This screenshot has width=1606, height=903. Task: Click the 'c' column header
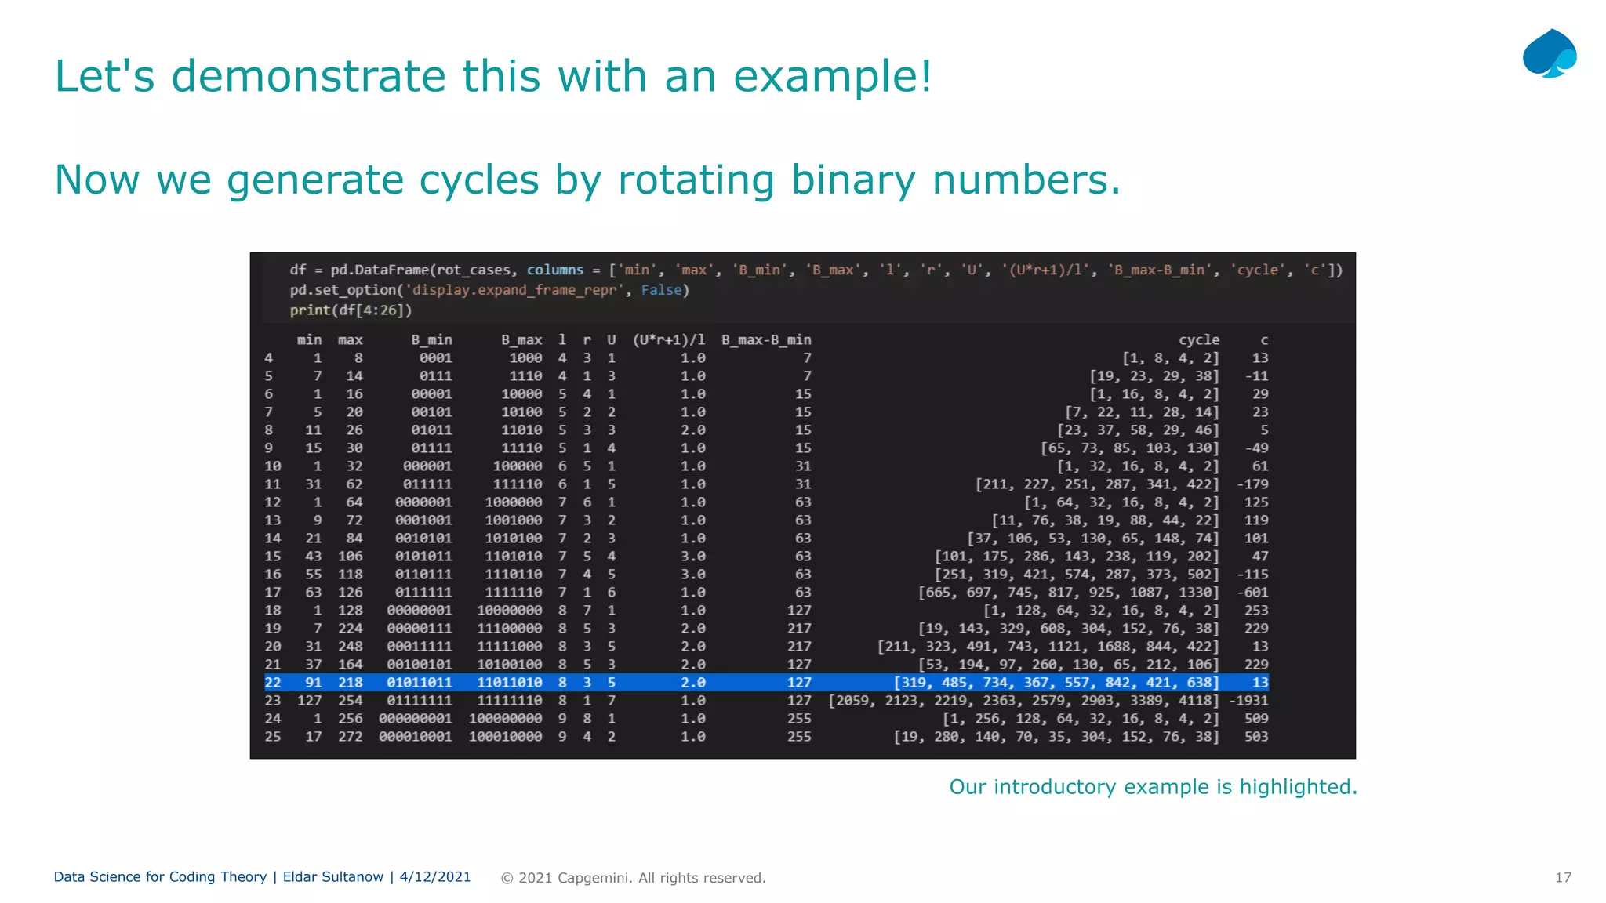coord(1263,340)
